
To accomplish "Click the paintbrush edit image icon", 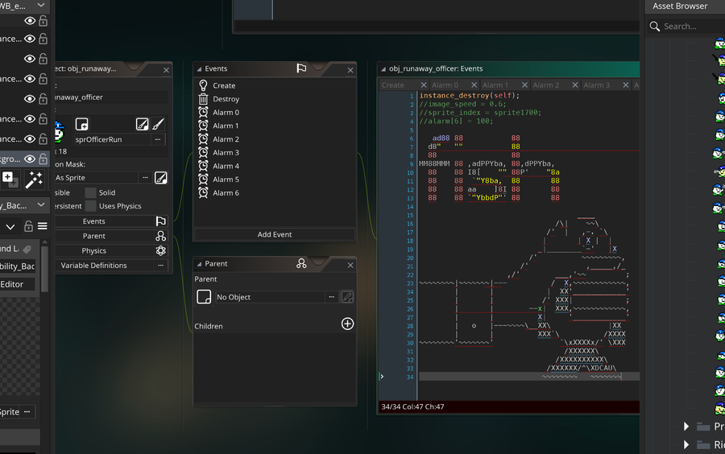I will [158, 124].
